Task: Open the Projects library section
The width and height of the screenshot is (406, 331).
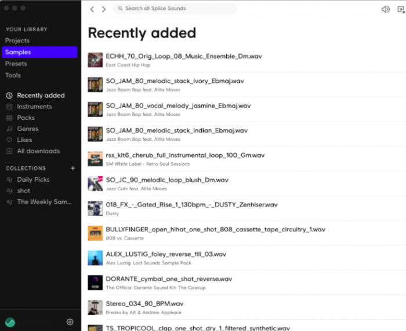Action: (x=17, y=41)
